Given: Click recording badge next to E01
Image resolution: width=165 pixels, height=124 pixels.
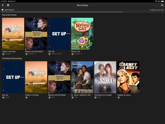Looking at the screenshot, I should 73,97.
